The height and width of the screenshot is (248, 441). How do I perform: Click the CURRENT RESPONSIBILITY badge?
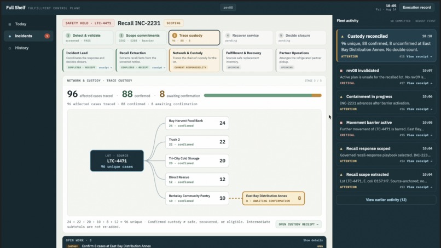[190, 67]
